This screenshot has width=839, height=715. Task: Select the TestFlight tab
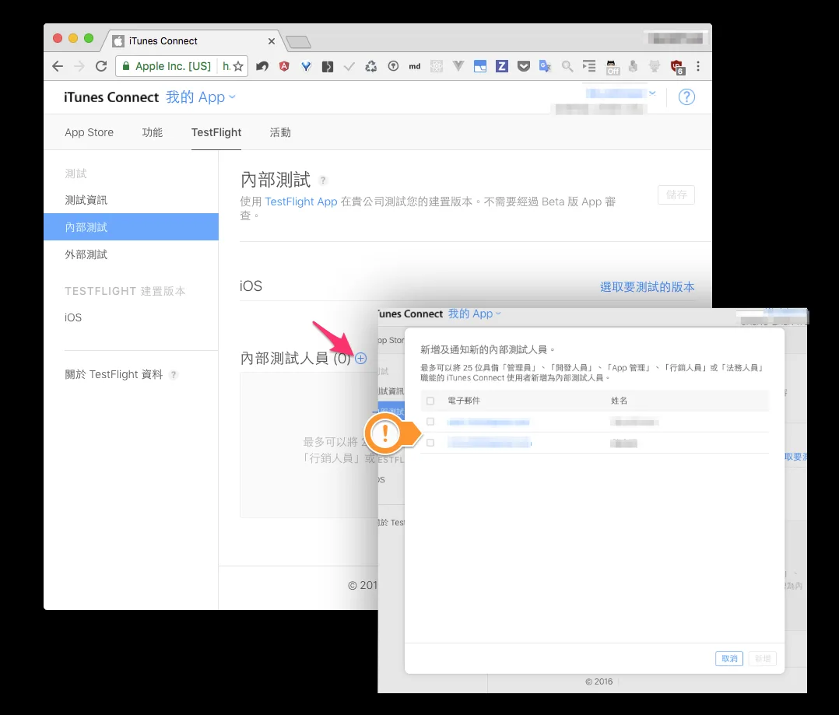coord(216,132)
